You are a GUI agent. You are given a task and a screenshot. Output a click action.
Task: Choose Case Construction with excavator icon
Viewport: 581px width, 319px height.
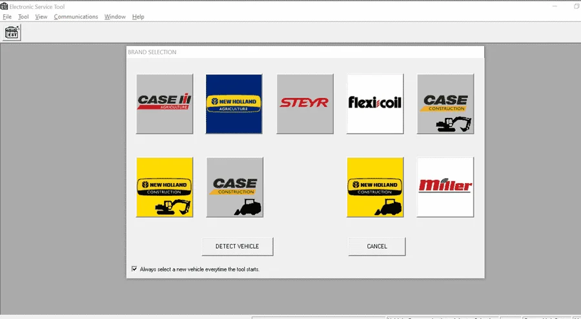[445, 104]
